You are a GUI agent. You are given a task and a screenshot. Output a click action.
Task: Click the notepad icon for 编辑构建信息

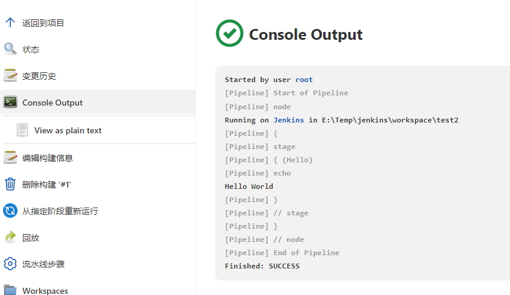coord(10,158)
